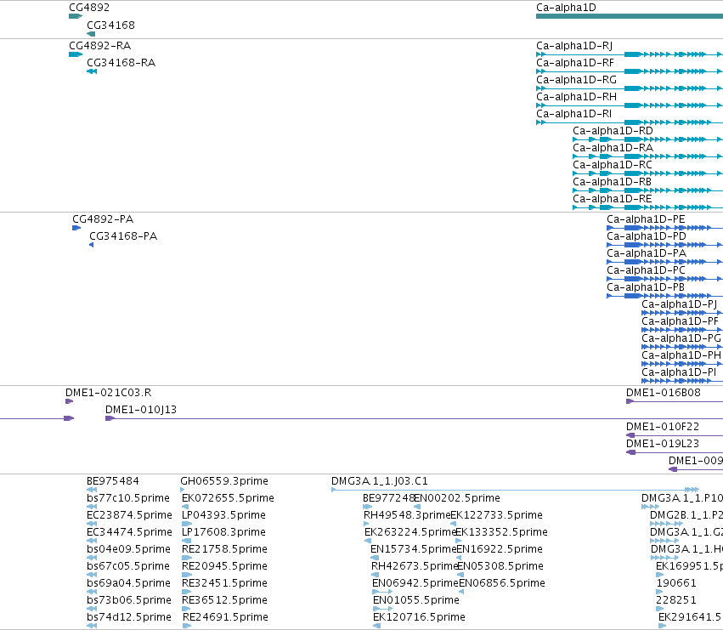Select the Ca-alpha1D-PJ protein label

pyautogui.click(x=679, y=304)
